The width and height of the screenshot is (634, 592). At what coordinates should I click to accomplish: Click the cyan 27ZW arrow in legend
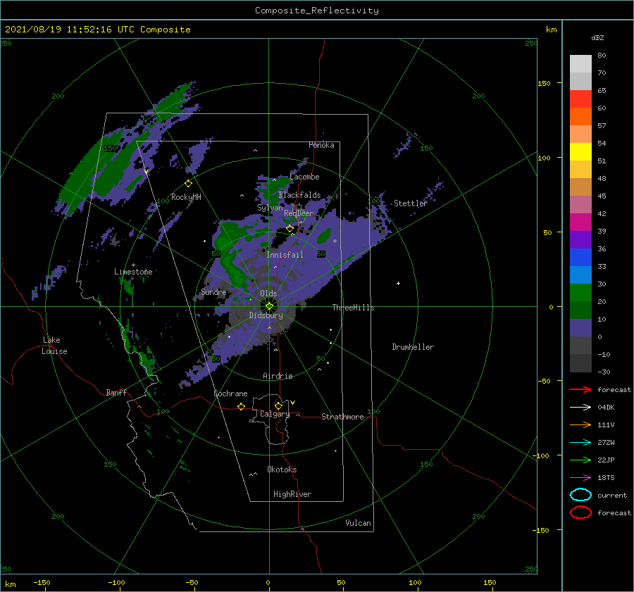580,443
